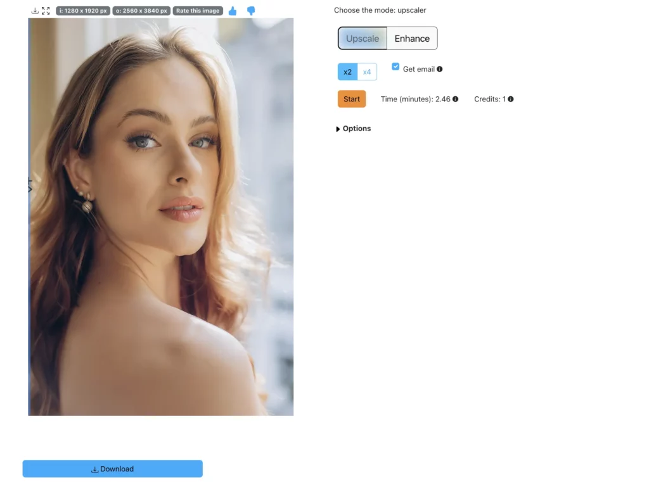Image resolution: width=649 pixels, height=482 pixels.
Task: Click the portrait image preview
Action: [161, 217]
